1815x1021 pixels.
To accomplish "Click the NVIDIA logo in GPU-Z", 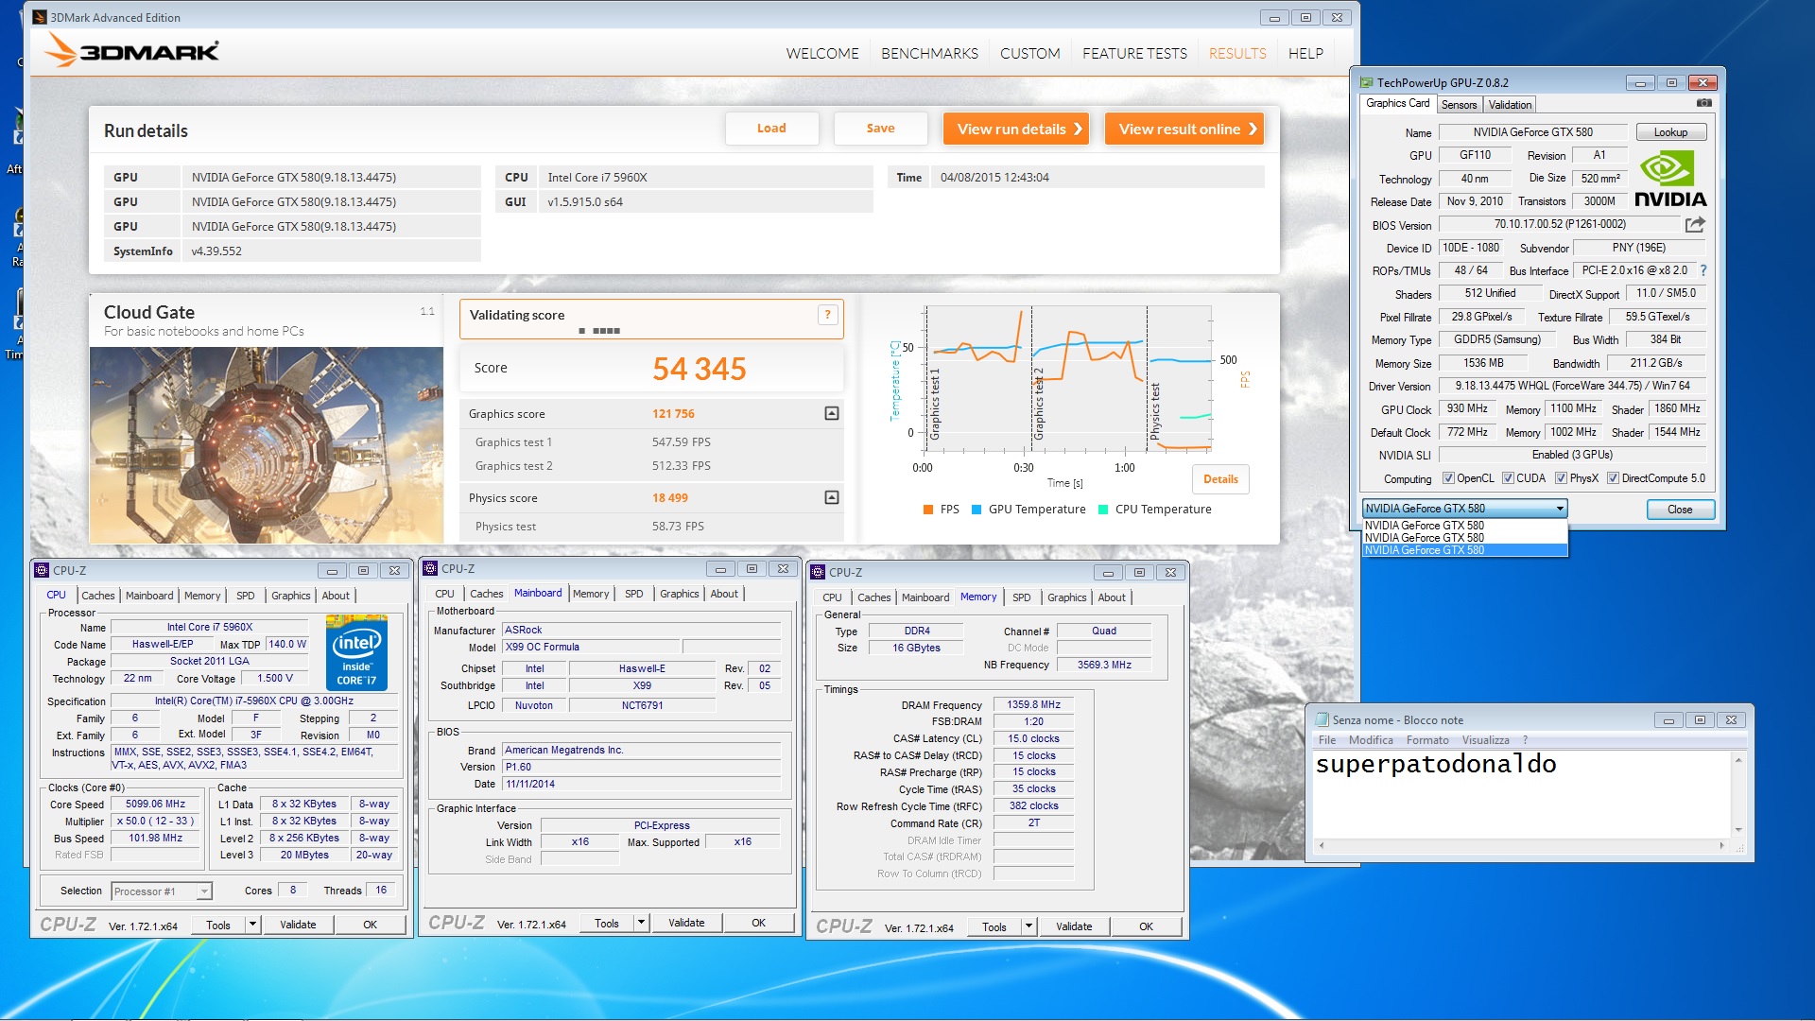I will click(x=1670, y=179).
